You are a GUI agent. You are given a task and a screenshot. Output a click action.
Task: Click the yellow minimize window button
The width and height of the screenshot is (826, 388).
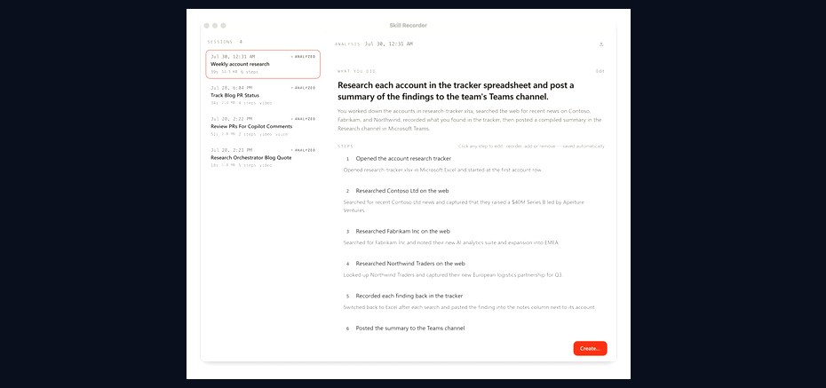point(215,25)
